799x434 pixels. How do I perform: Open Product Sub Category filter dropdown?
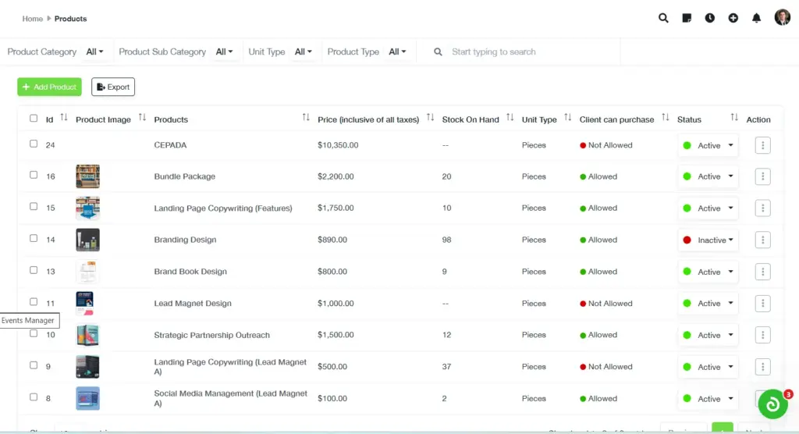tap(224, 52)
